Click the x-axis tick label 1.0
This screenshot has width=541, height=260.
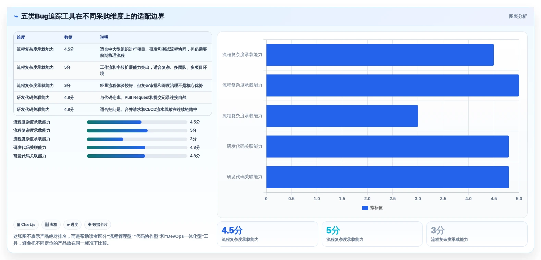coord(317,198)
